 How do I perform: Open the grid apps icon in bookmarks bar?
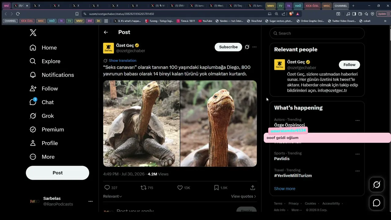(x=106, y=21)
